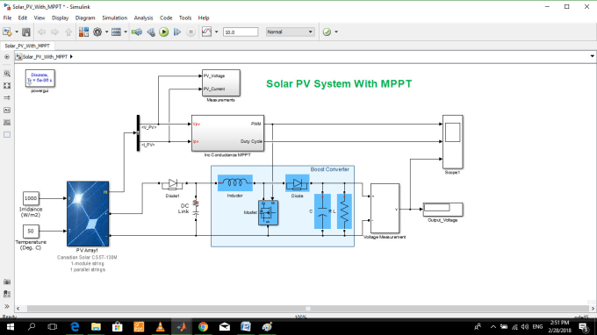Click Solar_PV_With_MPPT in the breadcrumb bar

click(x=45, y=57)
